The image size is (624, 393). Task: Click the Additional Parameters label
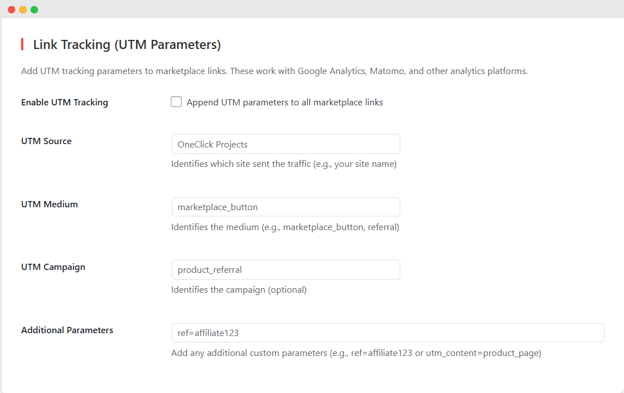[x=67, y=330]
